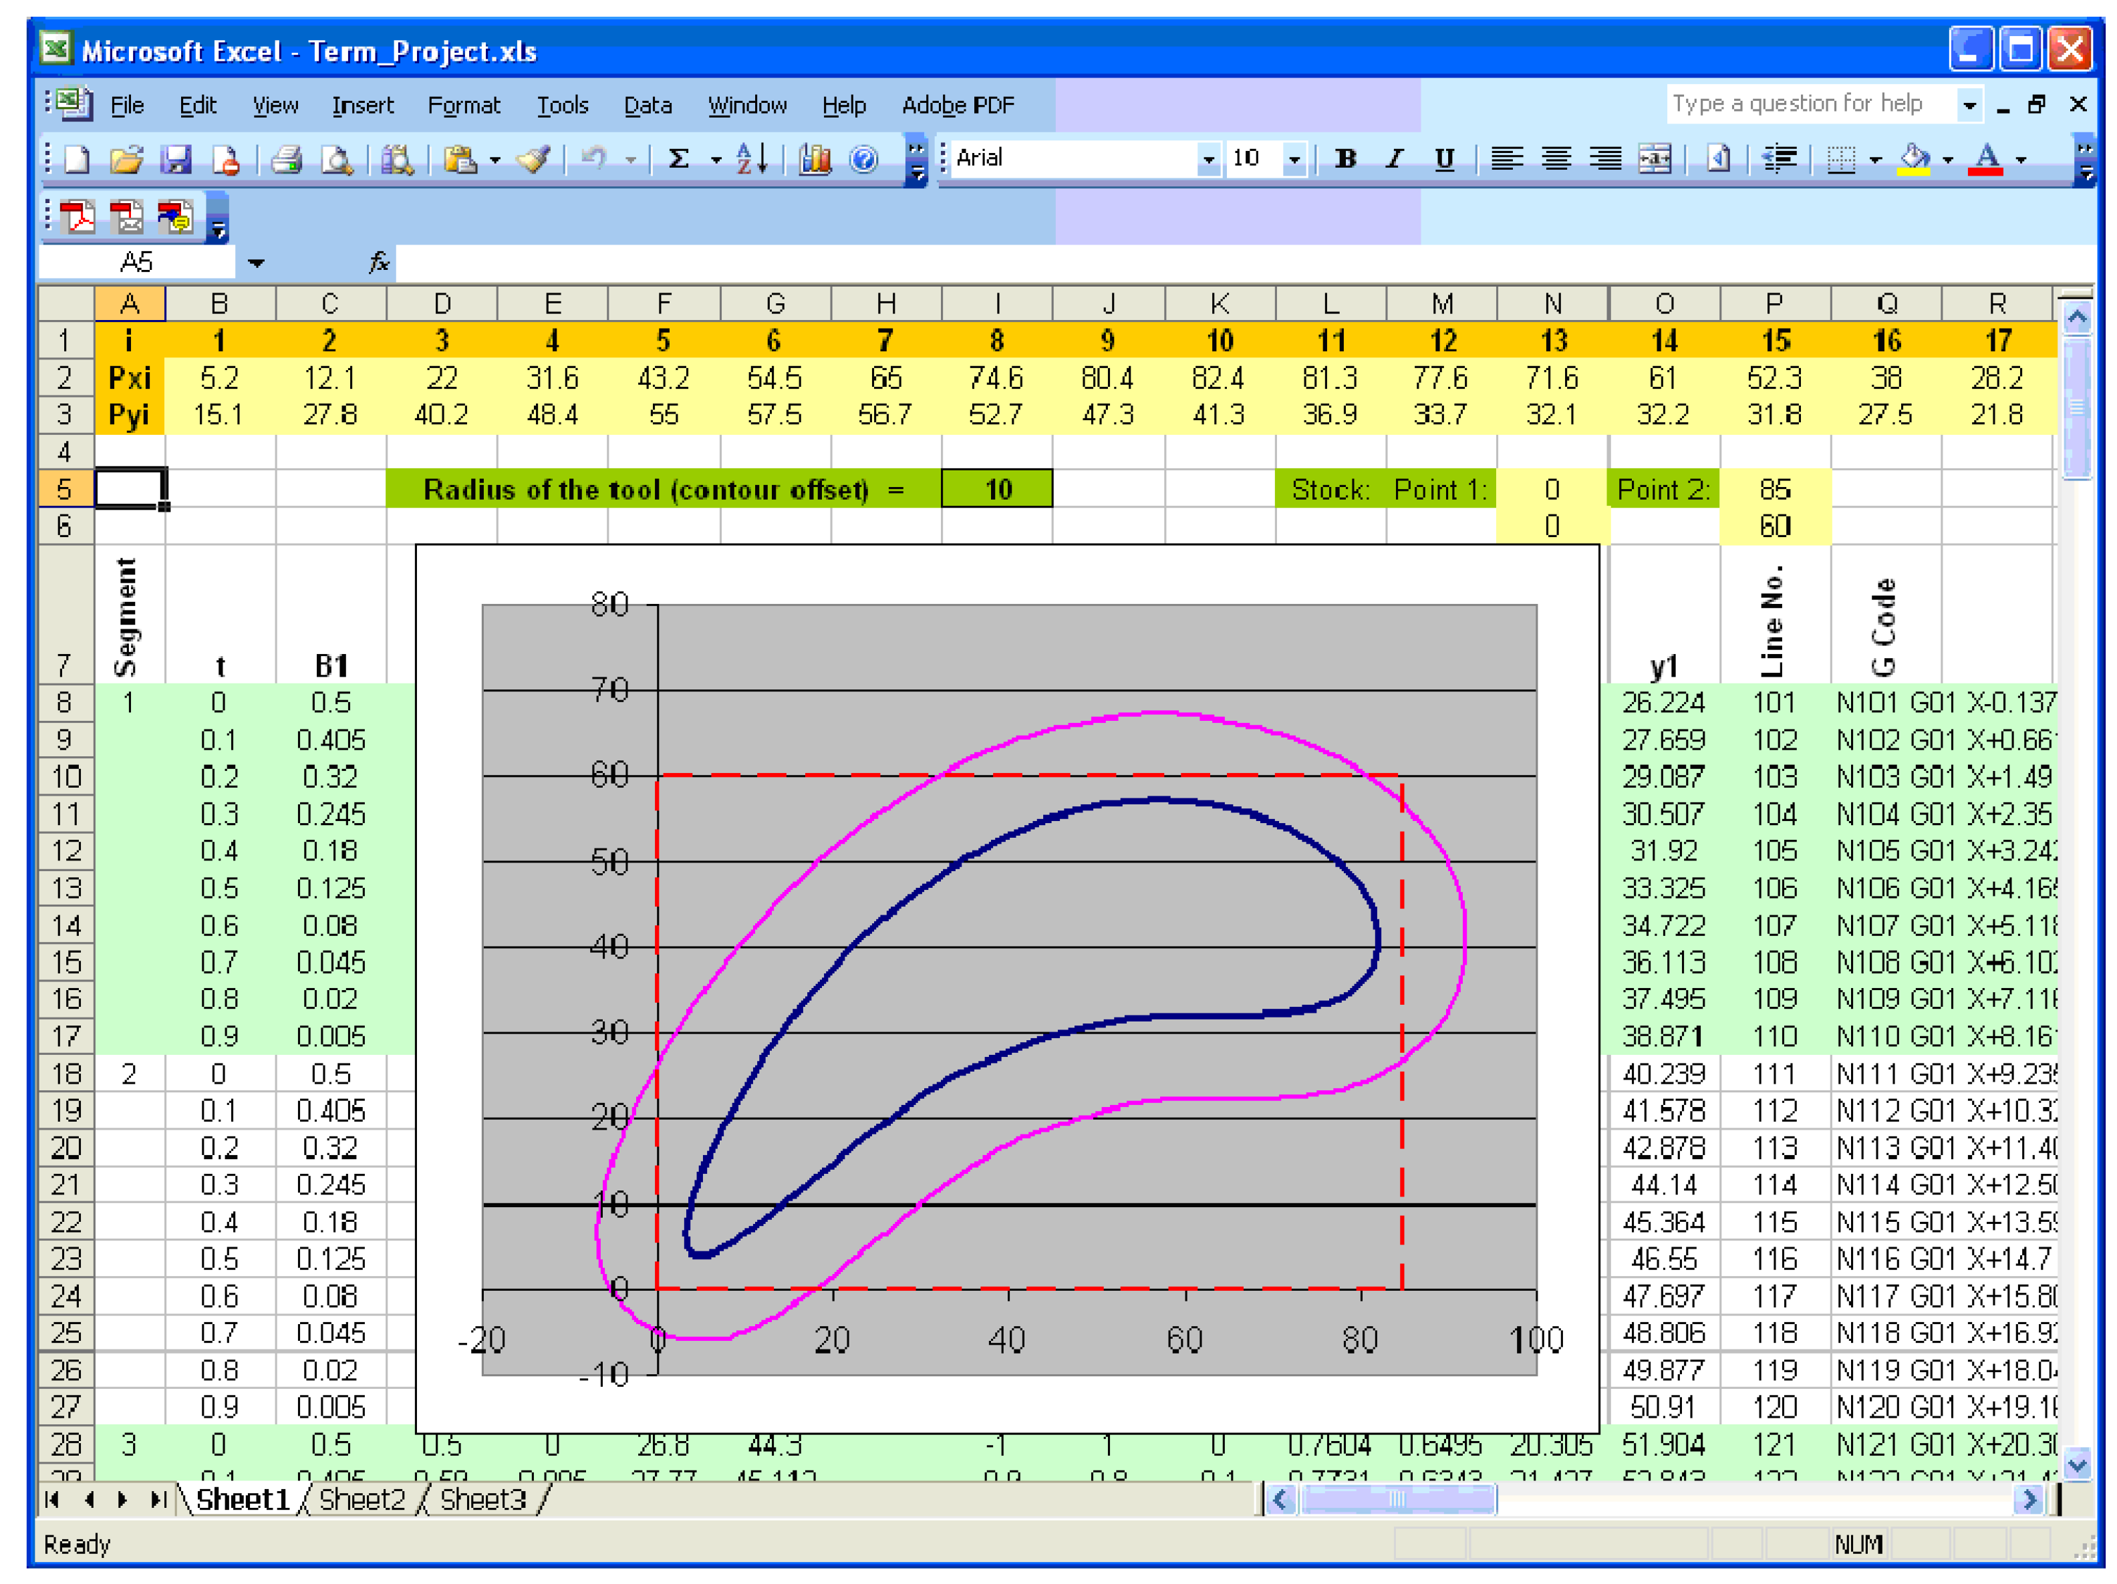Open the Format menu
The width and height of the screenshot is (2117, 1584).
click(x=463, y=105)
